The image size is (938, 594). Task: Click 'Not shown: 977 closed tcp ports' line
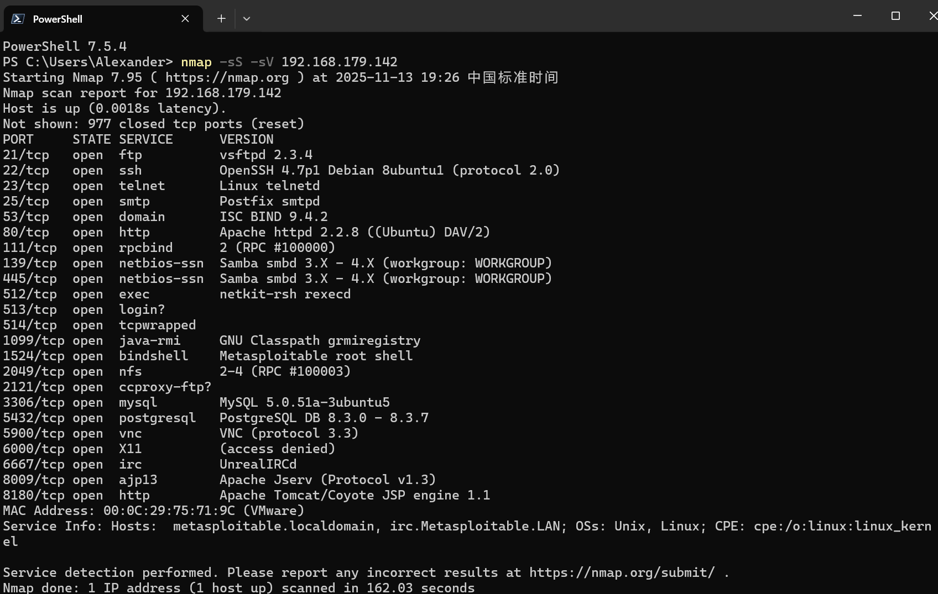point(154,124)
